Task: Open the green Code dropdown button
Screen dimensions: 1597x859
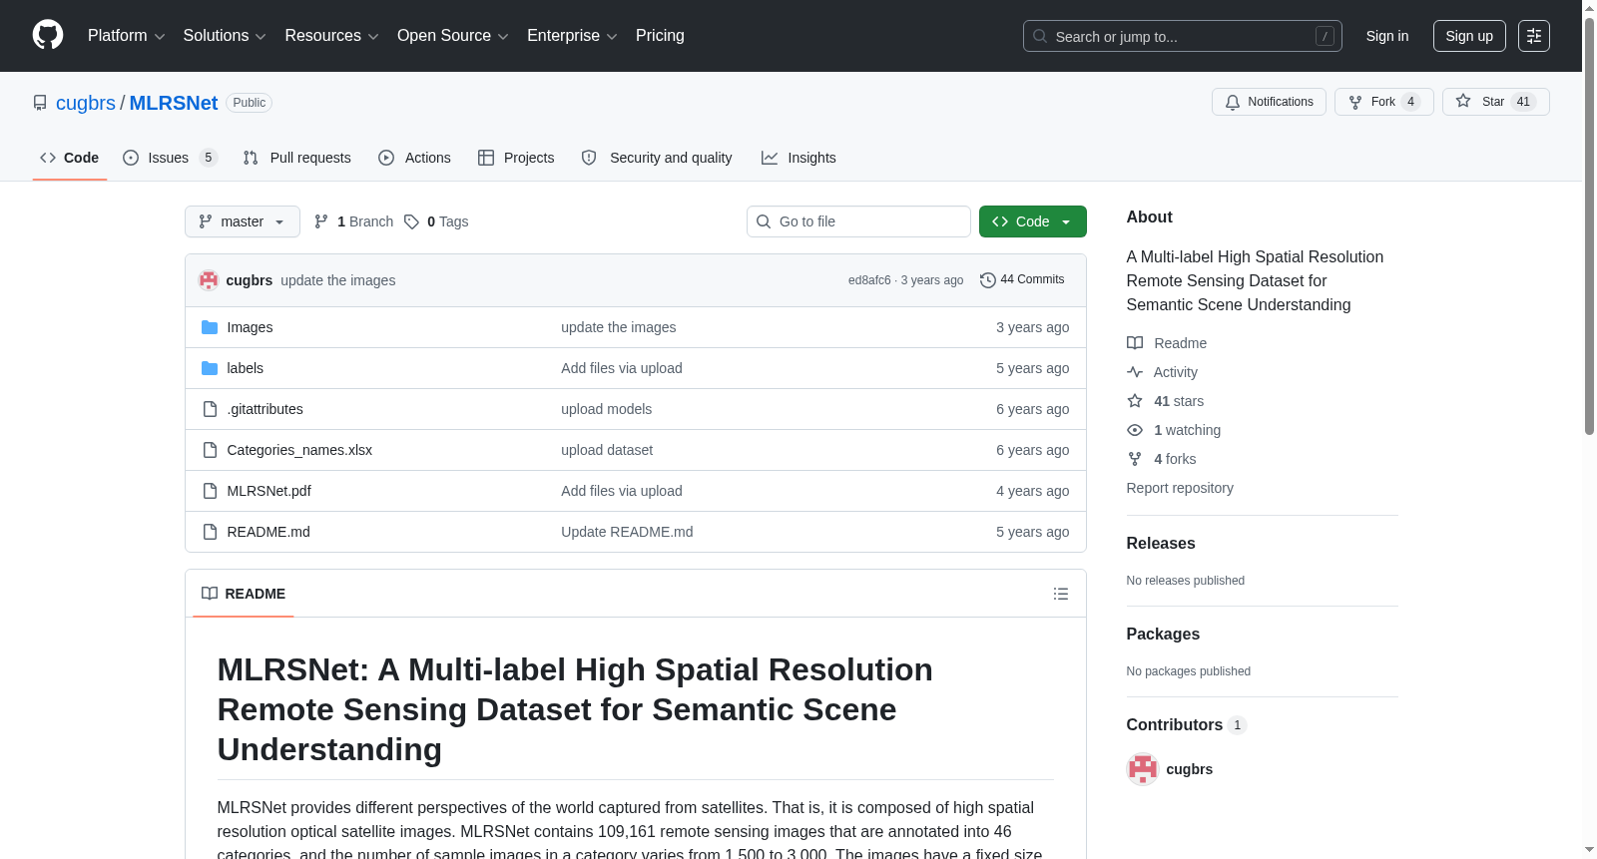Action: point(1033,221)
